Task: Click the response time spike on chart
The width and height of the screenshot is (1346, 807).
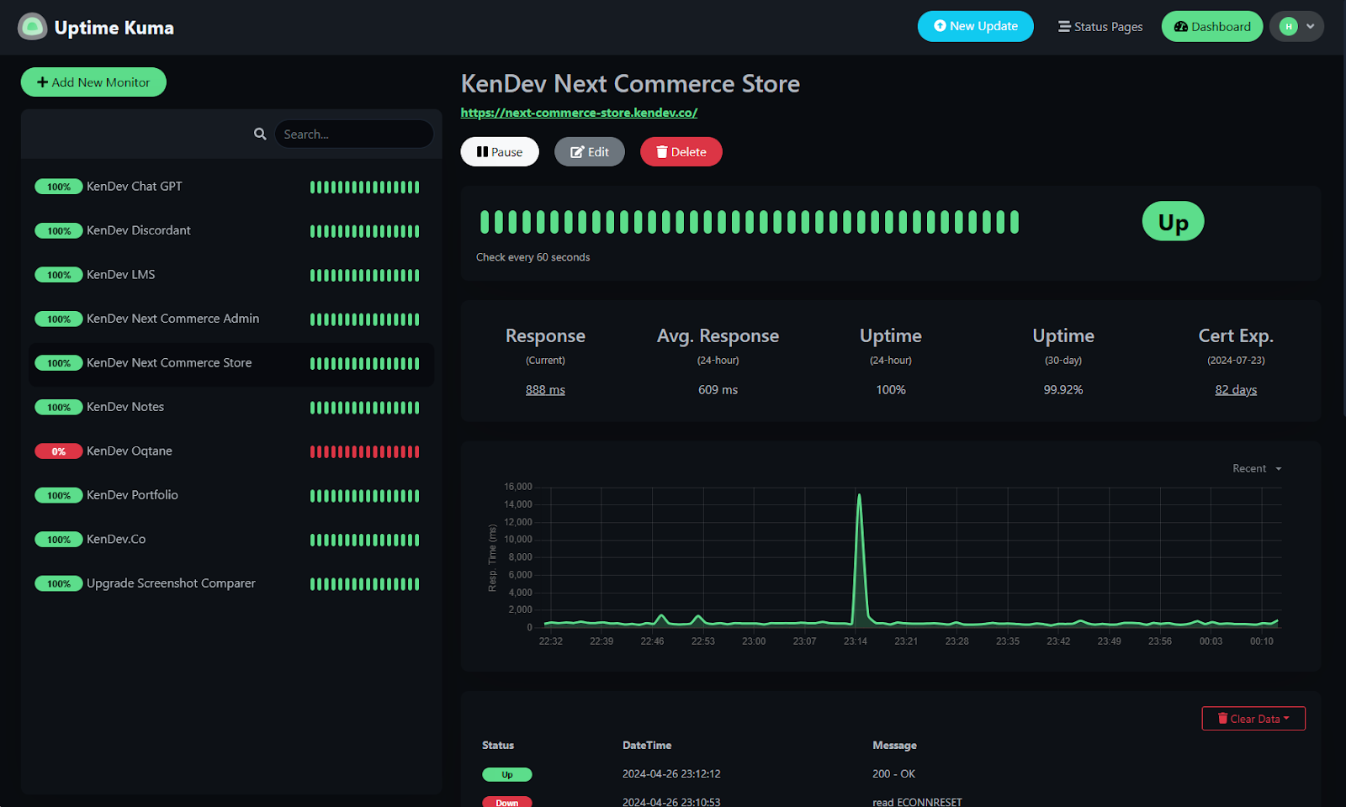Action: coord(859,496)
